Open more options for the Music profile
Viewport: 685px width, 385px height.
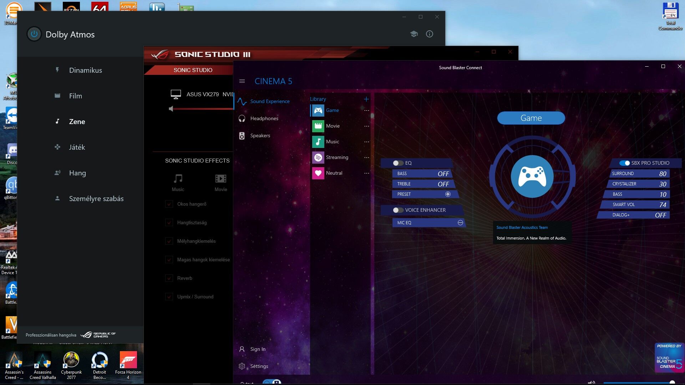(366, 142)
